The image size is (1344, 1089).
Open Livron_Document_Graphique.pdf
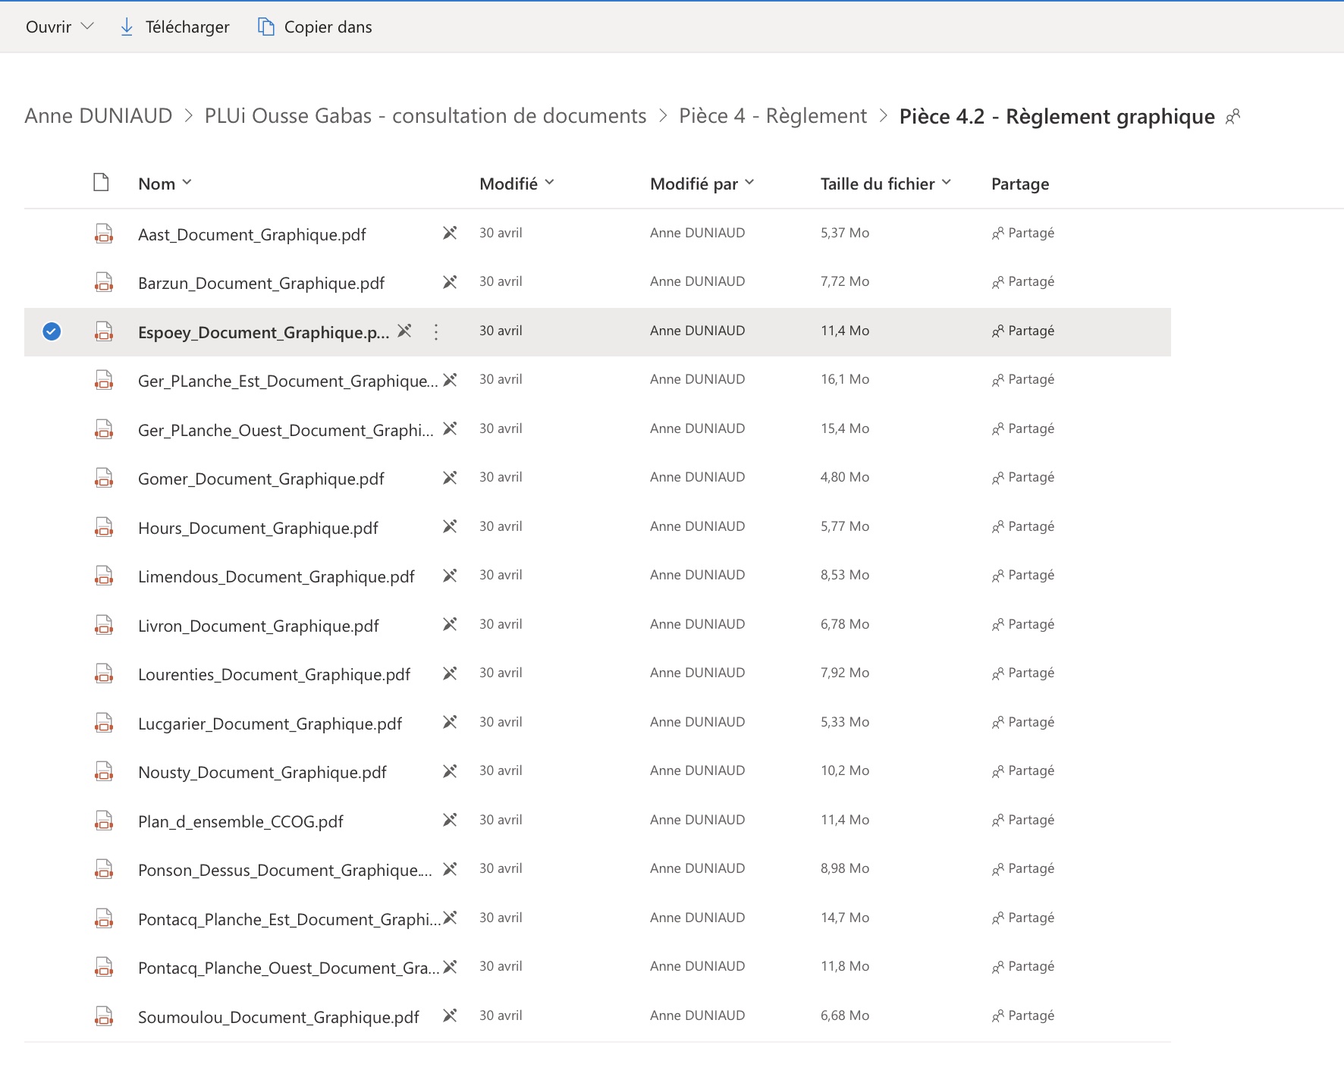(x=258, y=626)
